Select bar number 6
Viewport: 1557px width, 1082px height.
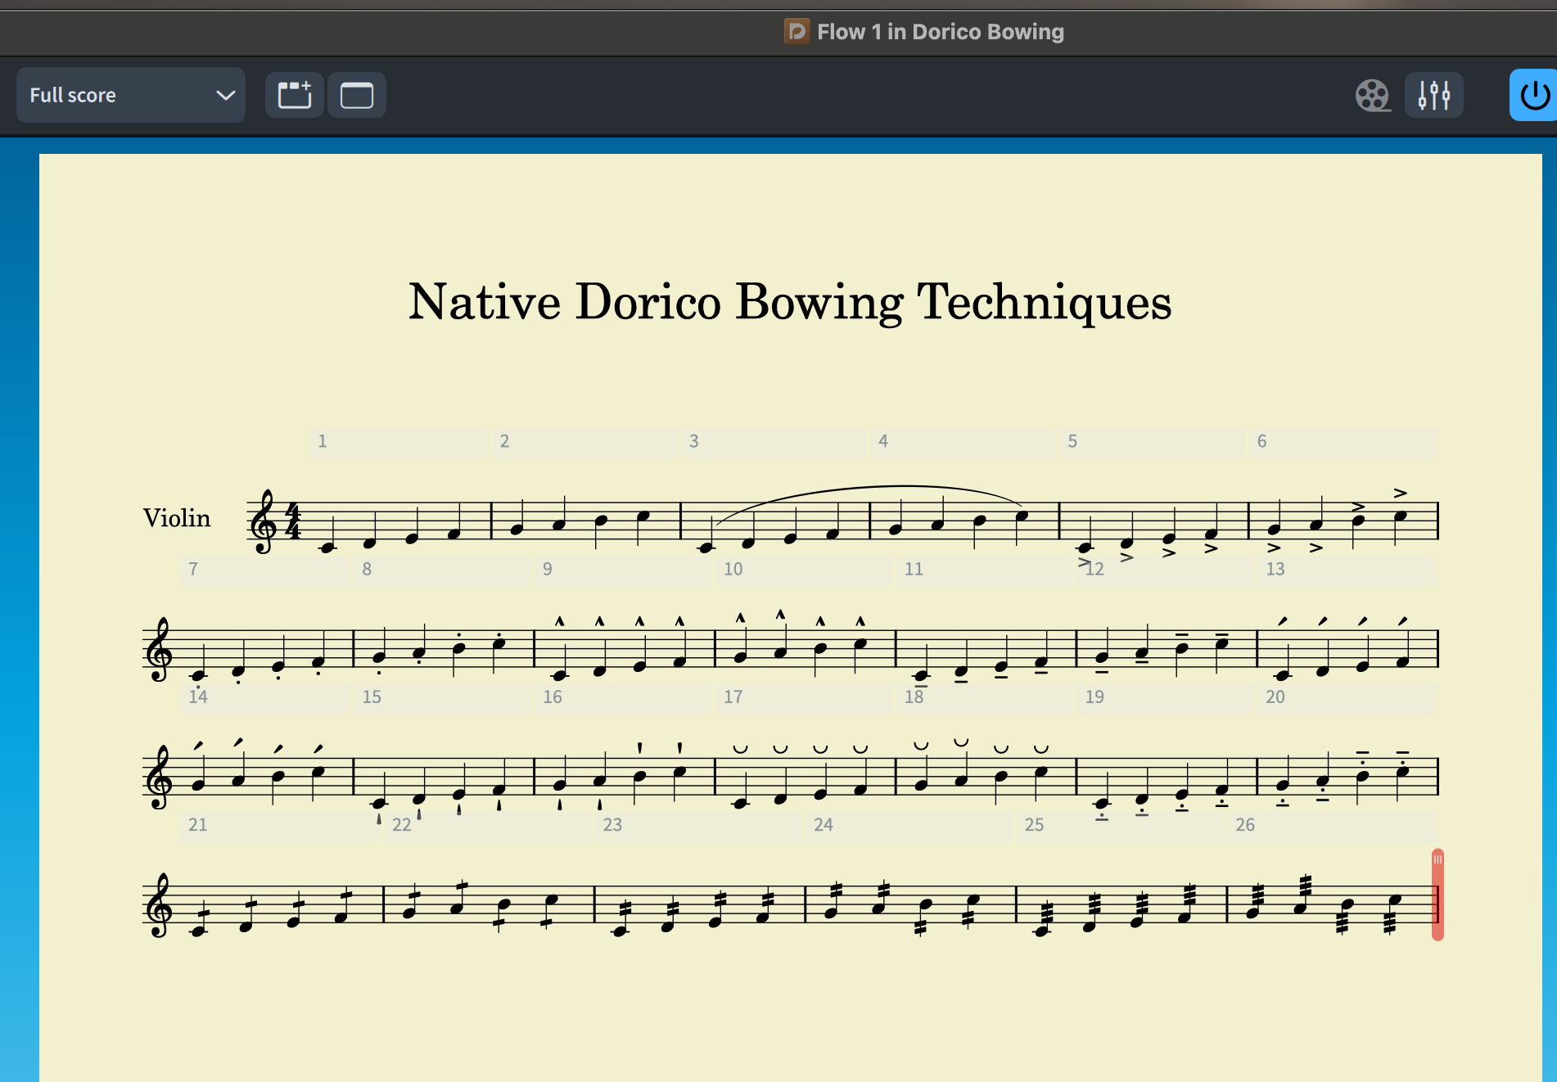1262,441
